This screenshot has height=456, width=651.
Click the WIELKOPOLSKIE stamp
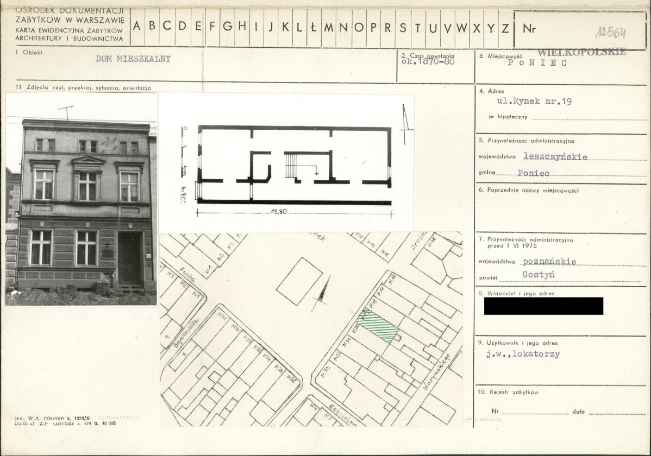tap(581, 52)
